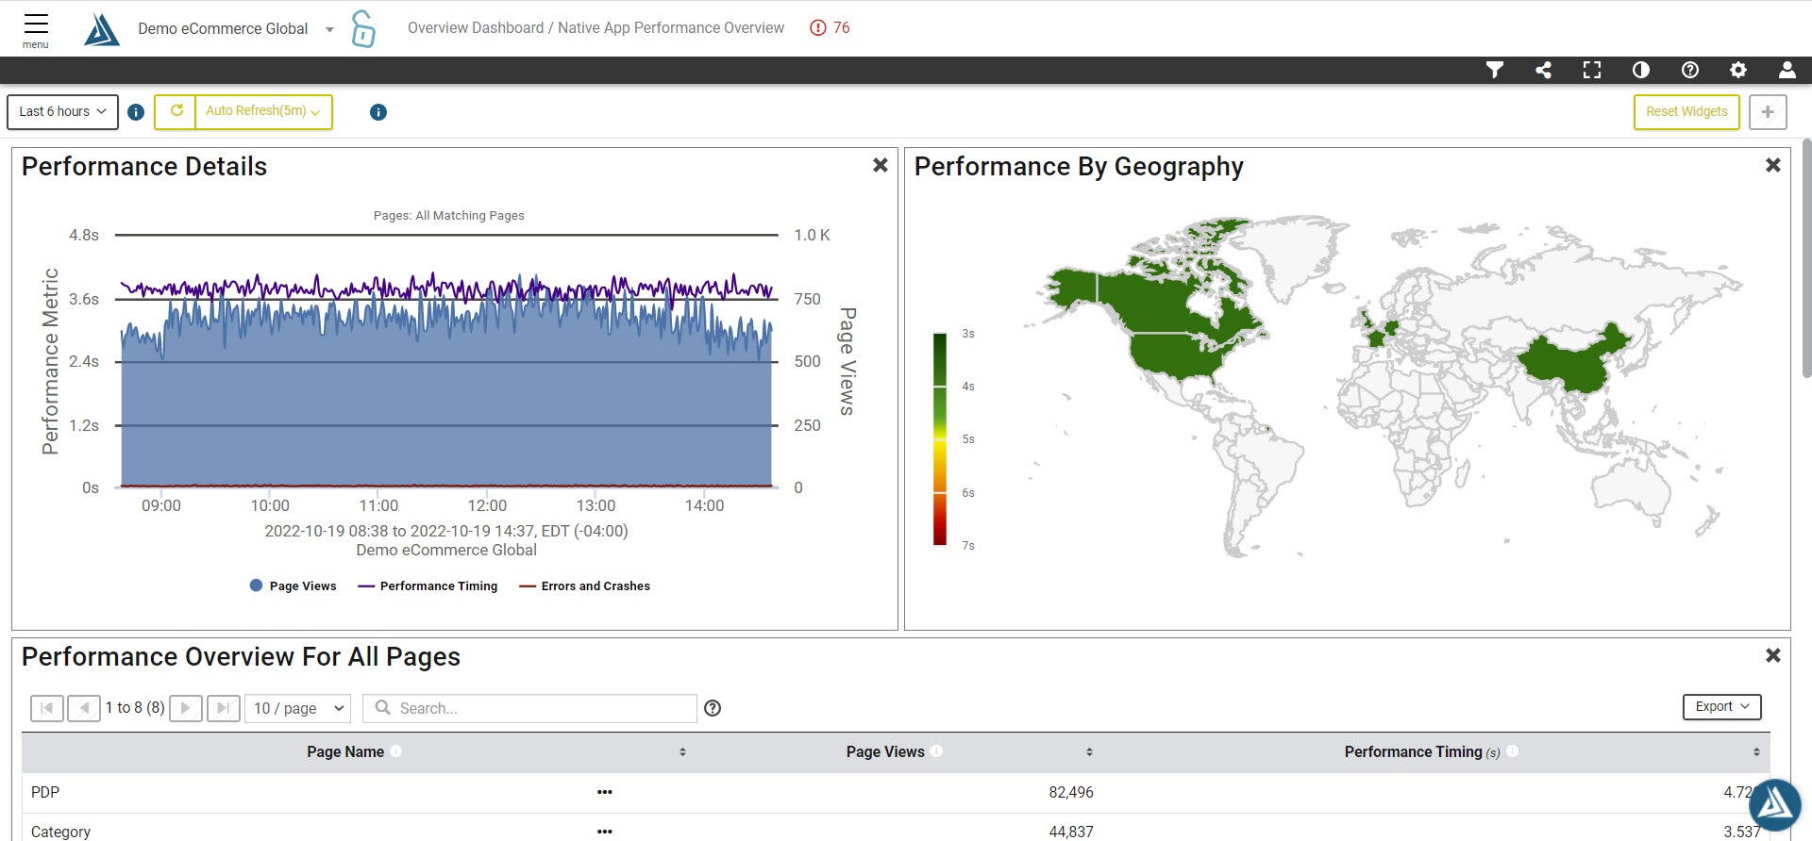Open settings gear icon
The height and width of the screenshot is (841, 1812).
click(1738, 70)
